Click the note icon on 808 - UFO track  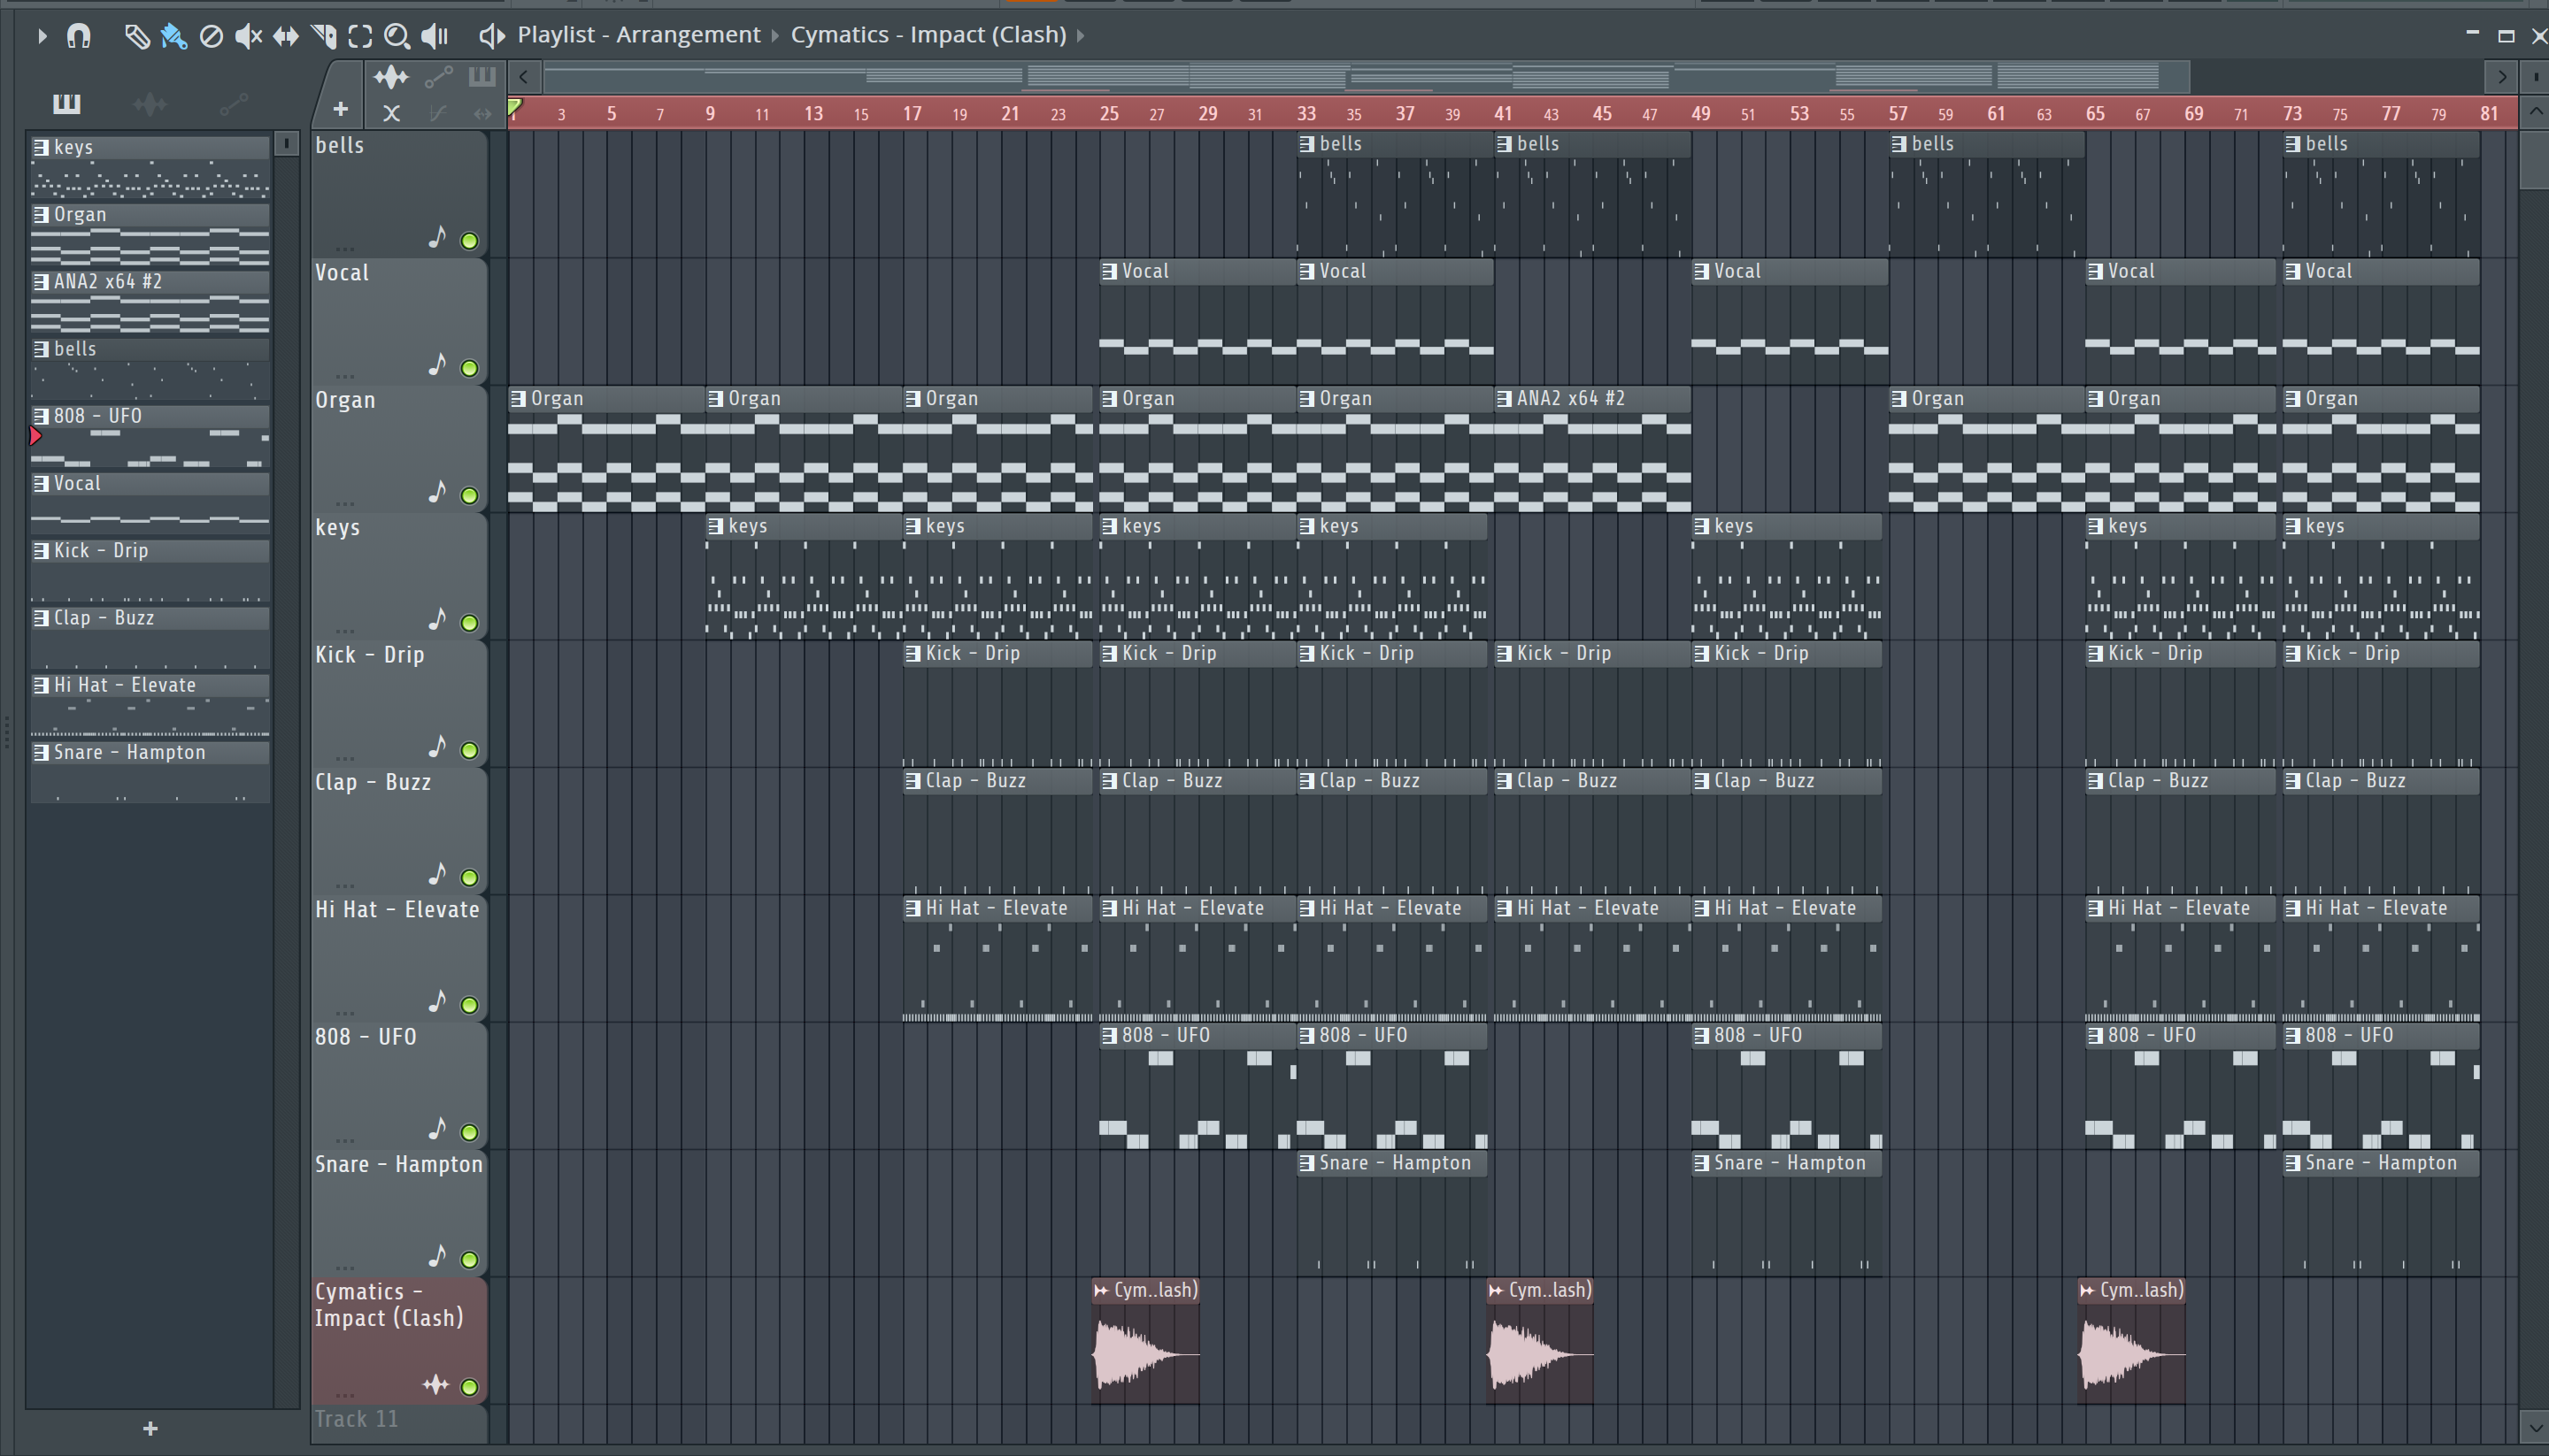437,1129
